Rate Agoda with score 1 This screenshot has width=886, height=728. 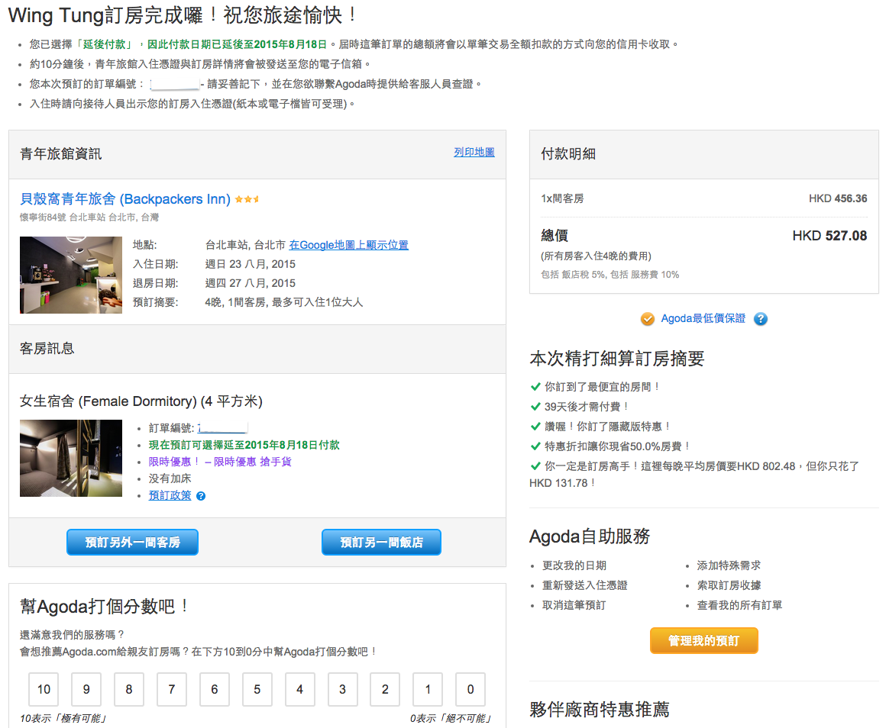[428, 689]
